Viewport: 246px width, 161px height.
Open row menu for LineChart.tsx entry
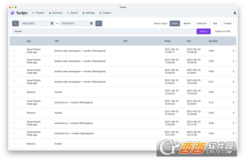click(x=233, y=133)
